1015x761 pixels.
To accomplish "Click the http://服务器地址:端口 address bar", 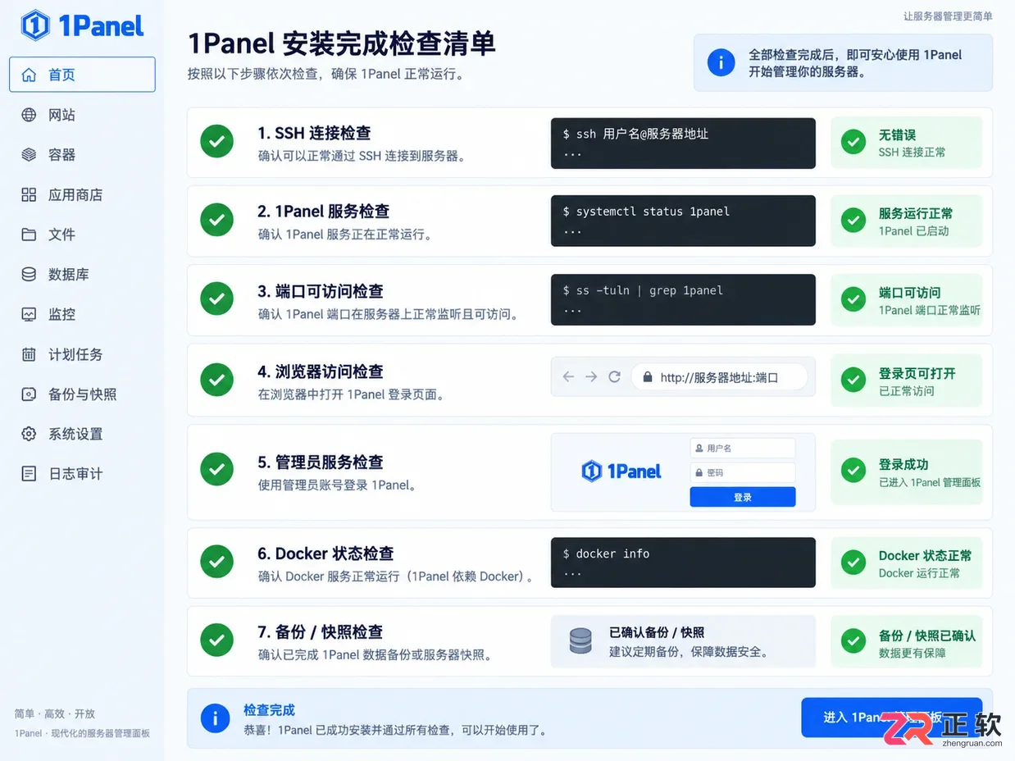I will pyautogui.click(x=719, y=377).
